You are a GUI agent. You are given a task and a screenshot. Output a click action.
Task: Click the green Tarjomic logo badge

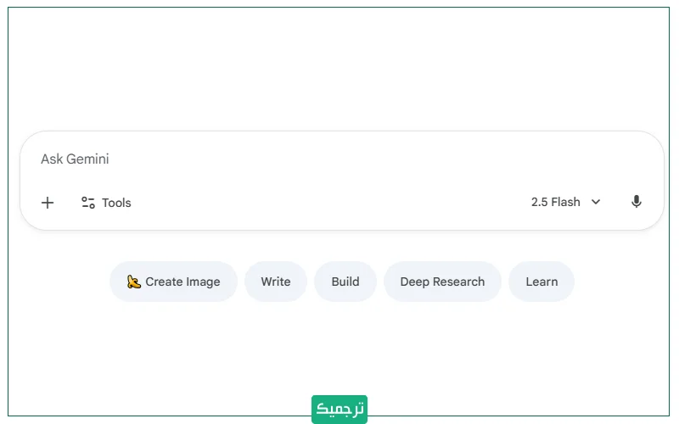click(x=339, y=409)
